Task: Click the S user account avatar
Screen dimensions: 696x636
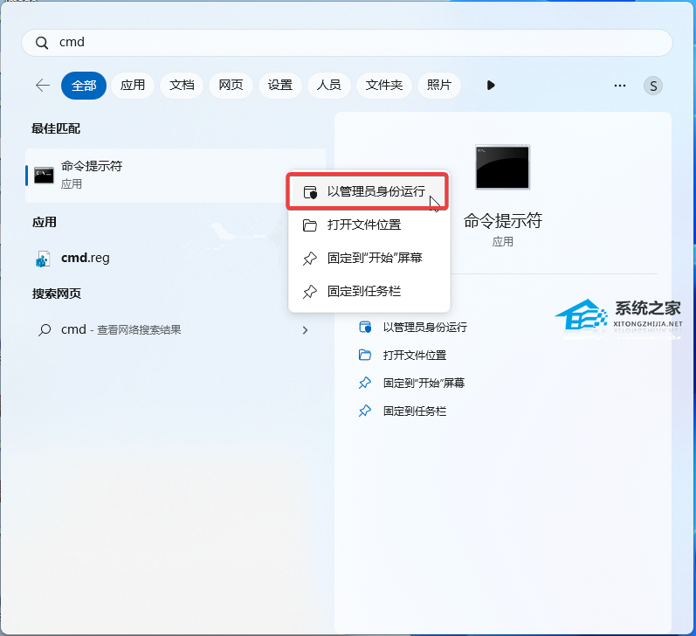Action: click(653, 86)
